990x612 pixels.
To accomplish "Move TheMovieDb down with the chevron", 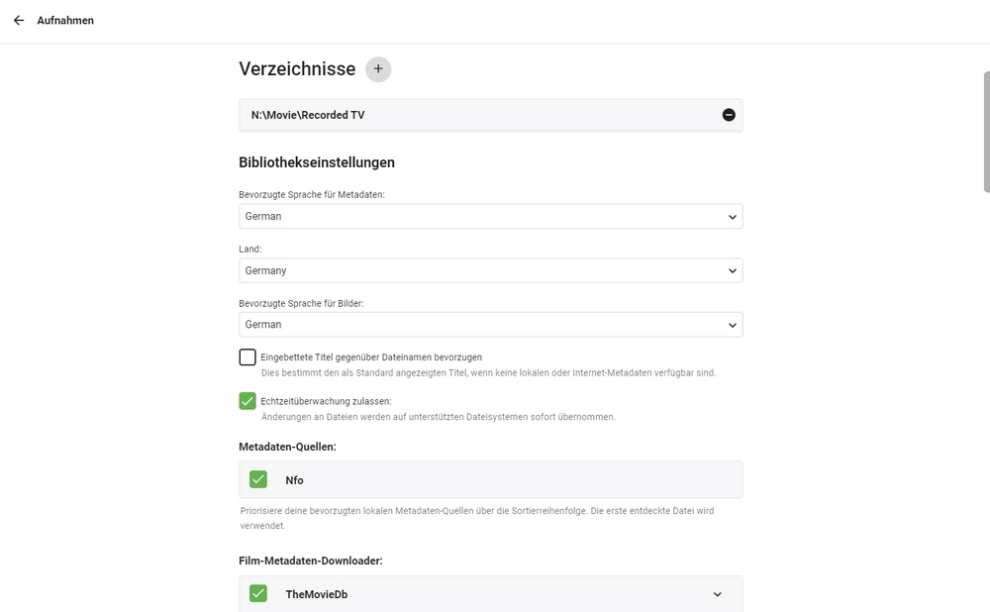I will 718,594.
